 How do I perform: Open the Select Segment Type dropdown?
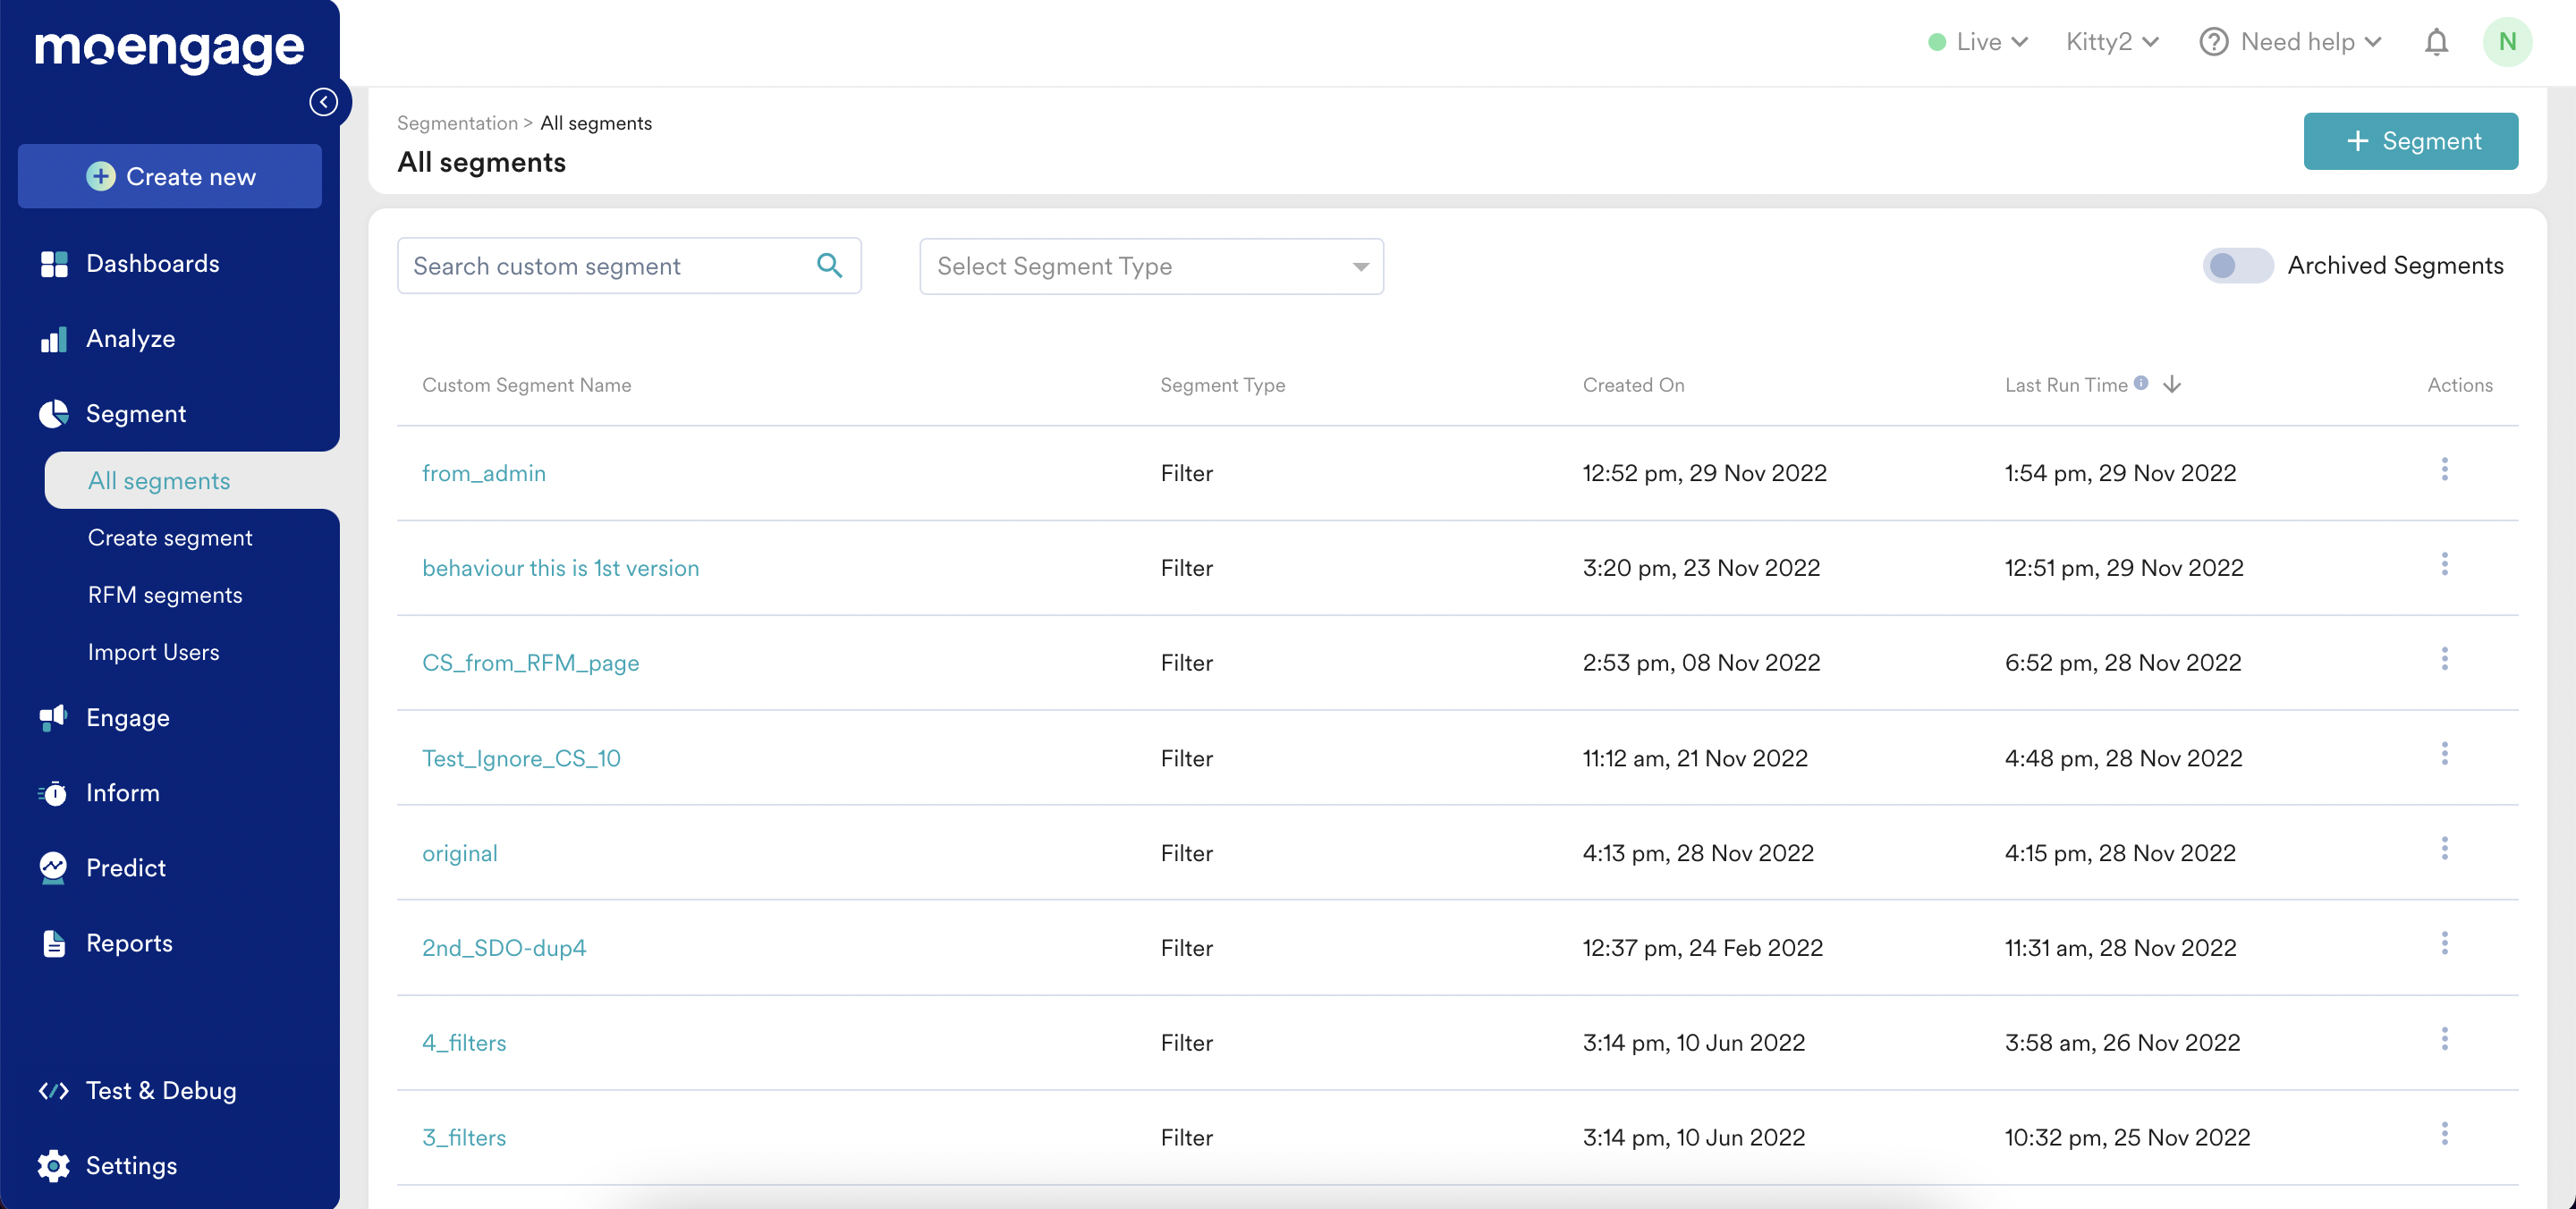pyautogui.click(x=1150, y=265)
